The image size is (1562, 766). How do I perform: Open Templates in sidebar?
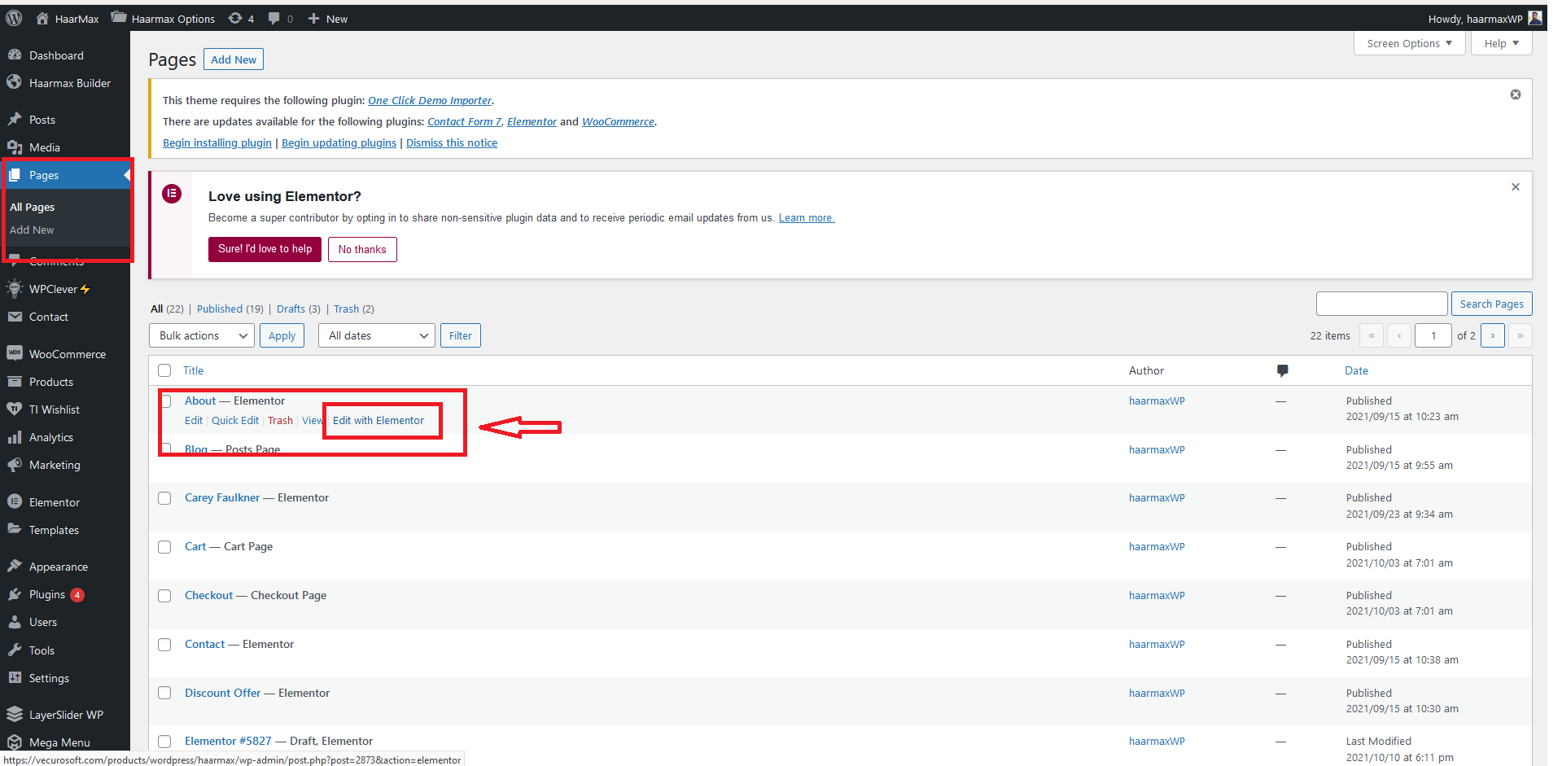[x=54, y=530]
